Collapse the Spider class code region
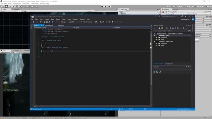Screen dimensions: 212x119 pyautogui.click(x=43, y=37)
